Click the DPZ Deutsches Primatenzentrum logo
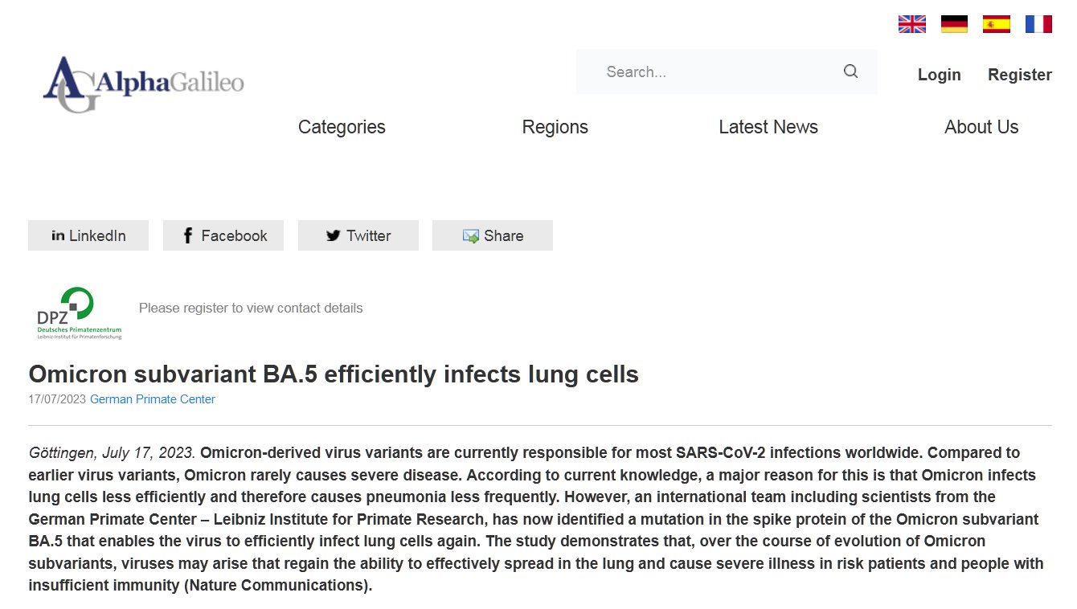Screen dimensions: 1077x609 79,313
